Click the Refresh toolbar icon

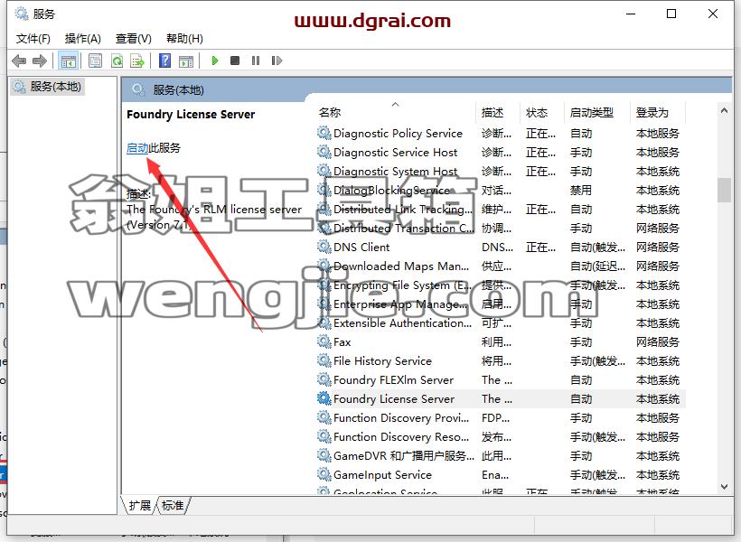click(117, 61)
